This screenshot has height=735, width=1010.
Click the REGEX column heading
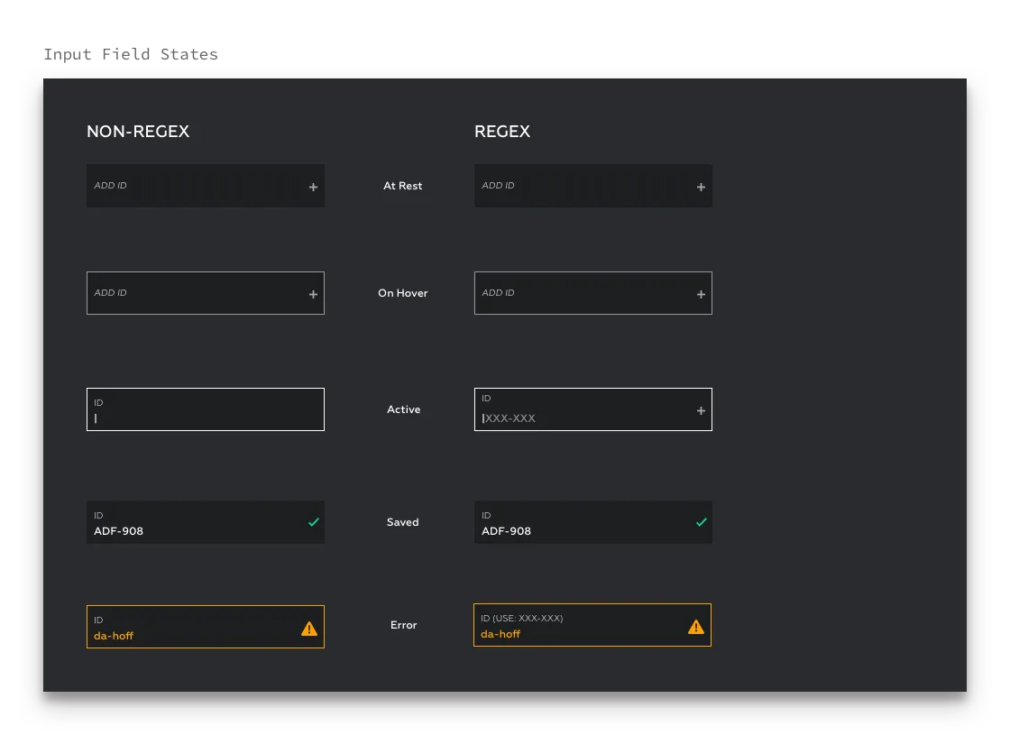[x=502, y=132]
